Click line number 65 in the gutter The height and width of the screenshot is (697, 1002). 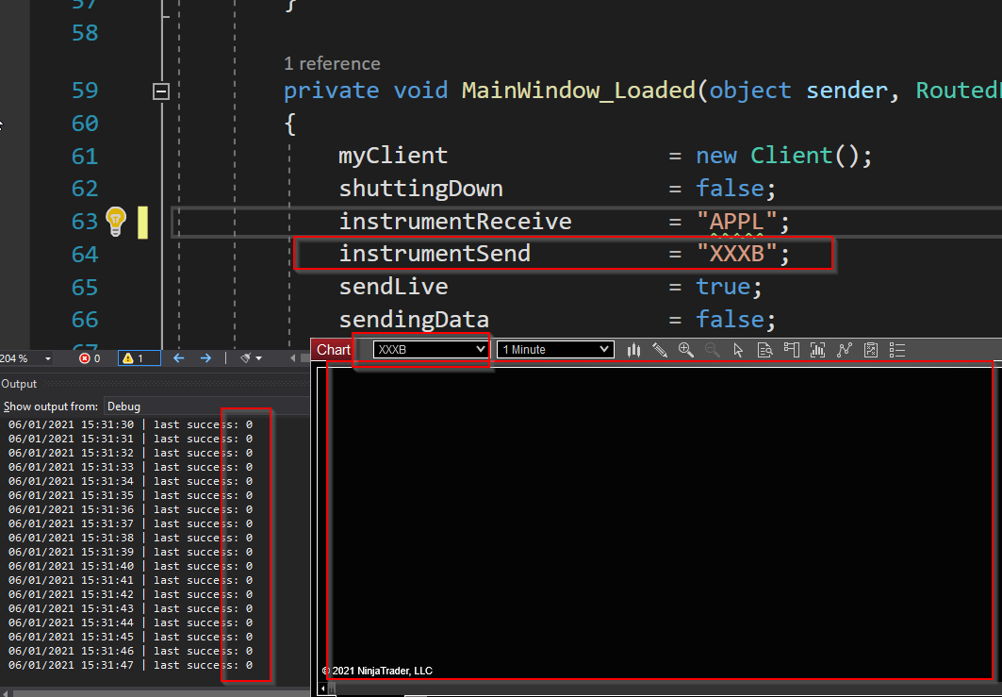click(85, 287)
